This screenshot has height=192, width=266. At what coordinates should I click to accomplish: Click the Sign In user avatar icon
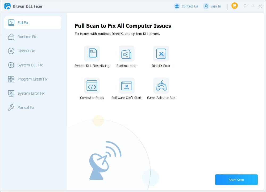click(x=206, y=6)
